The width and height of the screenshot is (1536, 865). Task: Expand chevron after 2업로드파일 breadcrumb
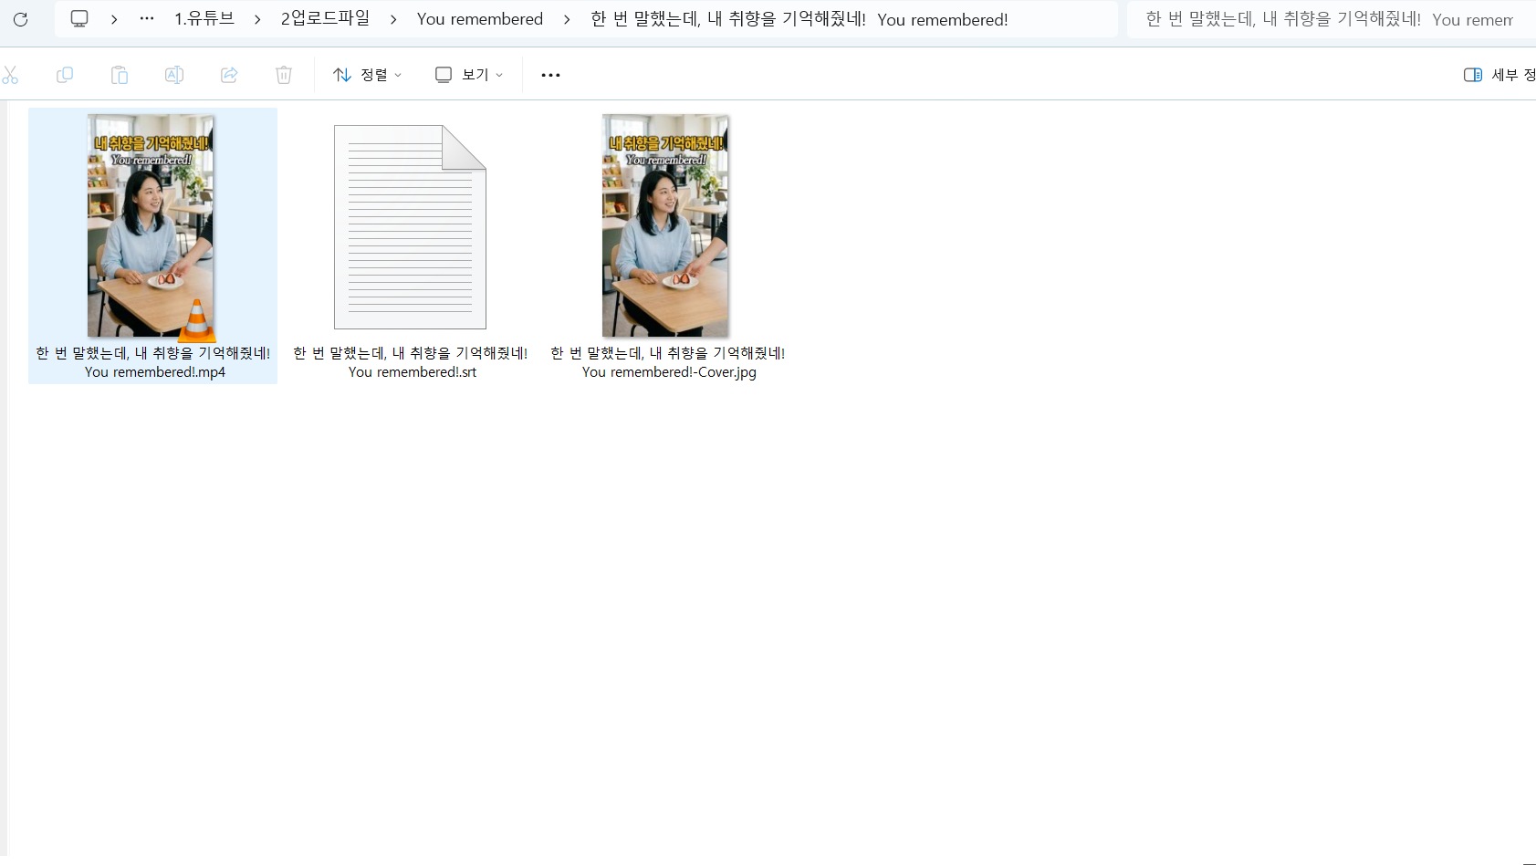pyautogui.click(x=393, y=19)
